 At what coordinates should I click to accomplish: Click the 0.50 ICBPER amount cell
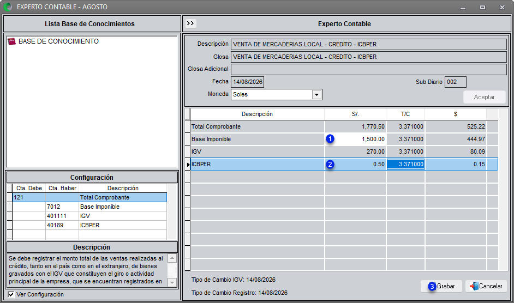[x=355, y=164]
